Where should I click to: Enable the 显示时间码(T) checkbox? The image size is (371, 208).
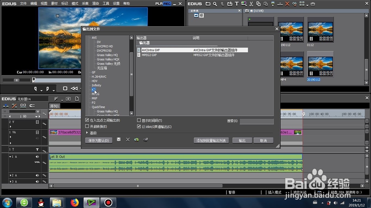[139, 120]
